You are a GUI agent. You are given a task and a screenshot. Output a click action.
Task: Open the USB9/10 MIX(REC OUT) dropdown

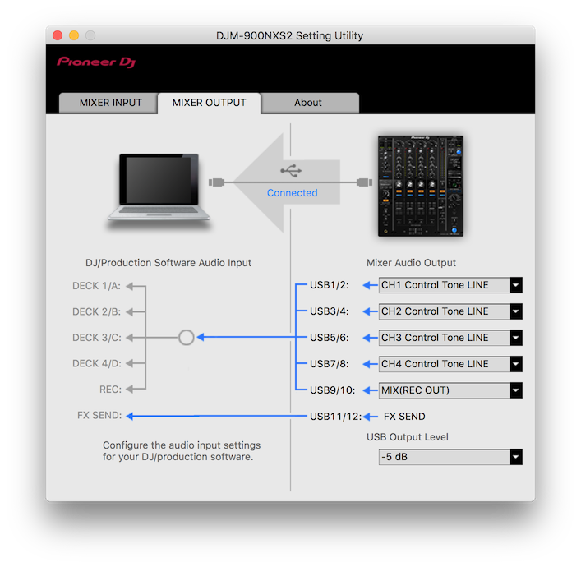click(450, 390)
